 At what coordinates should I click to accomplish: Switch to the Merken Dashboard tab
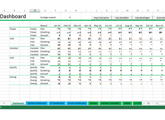pyautogui.click(x=37, y=103)
